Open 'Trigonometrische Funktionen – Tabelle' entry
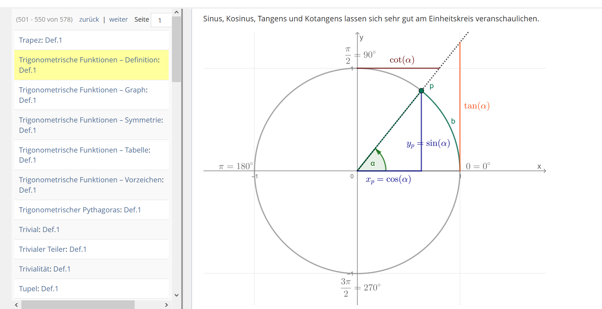 [x=84, y=155]
